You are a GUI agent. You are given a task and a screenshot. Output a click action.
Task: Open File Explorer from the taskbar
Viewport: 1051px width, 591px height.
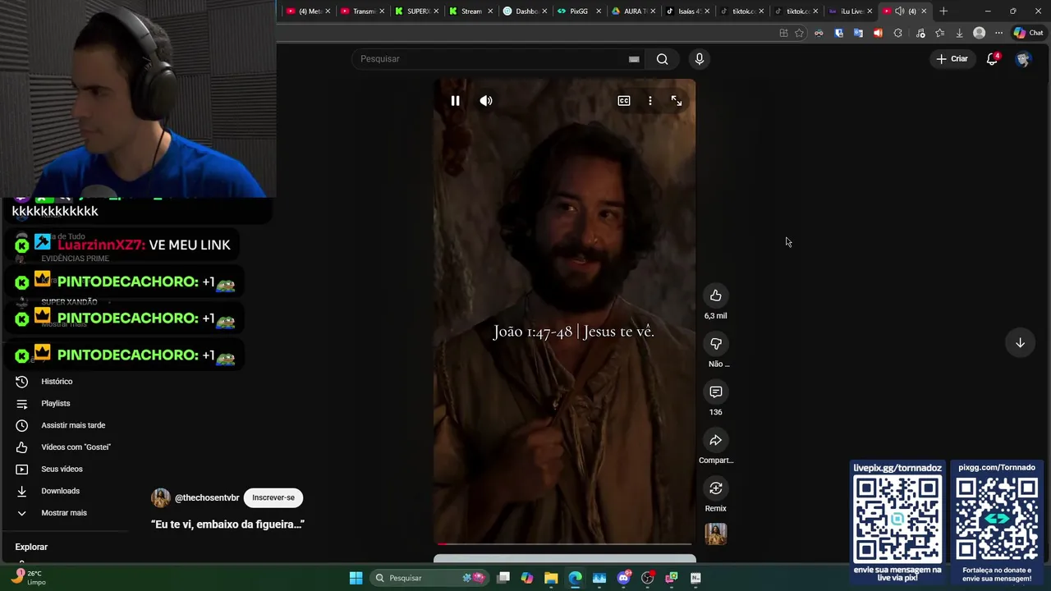551,578
